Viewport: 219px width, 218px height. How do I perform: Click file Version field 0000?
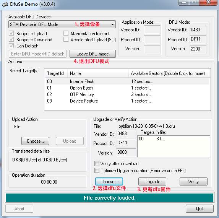click(126, 153)
